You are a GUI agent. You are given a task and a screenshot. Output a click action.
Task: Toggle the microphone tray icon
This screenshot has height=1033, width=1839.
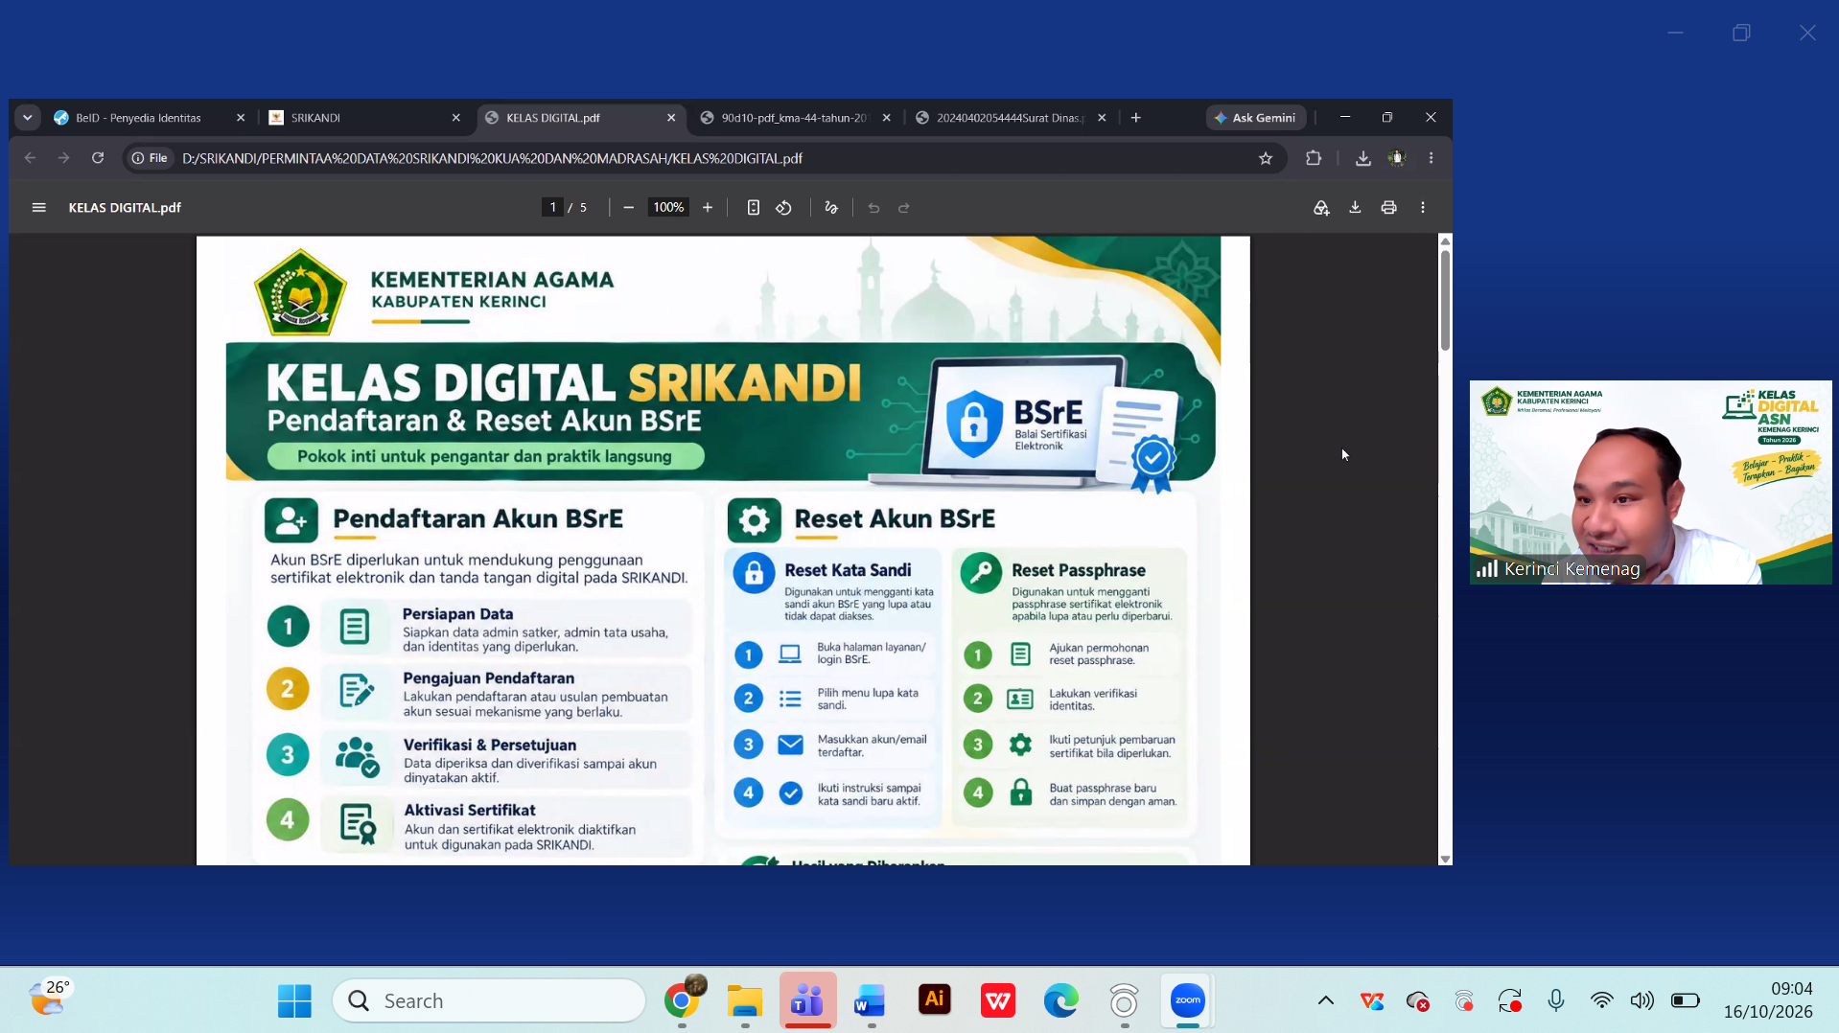click(1556, 1000)
